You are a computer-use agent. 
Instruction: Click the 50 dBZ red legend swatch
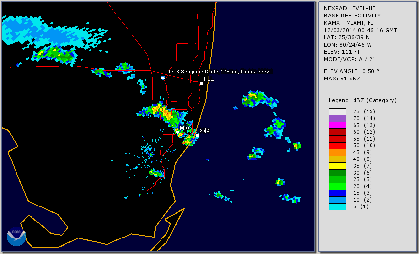point(338,145)
